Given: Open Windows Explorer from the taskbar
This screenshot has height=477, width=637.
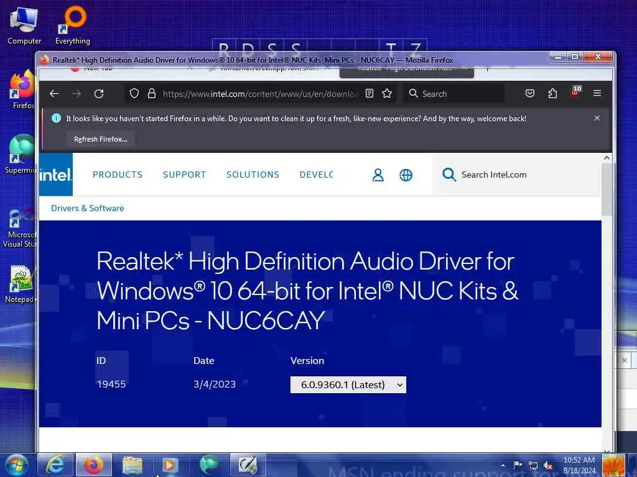Looking at the screenshot, I should click(x=133, y=465).
